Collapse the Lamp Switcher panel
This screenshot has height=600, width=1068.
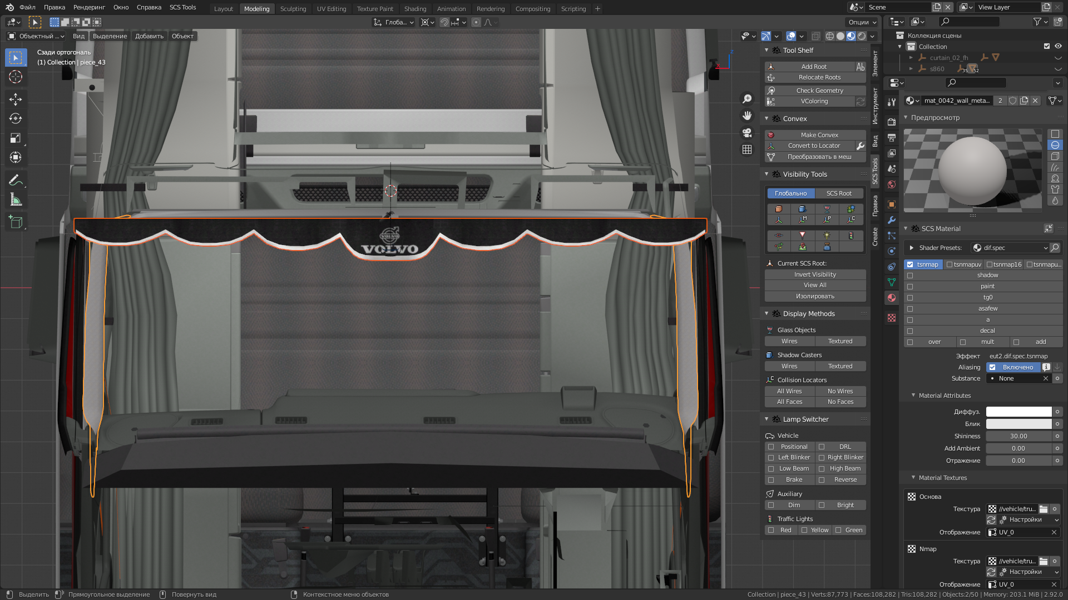[x=767, y=419]
